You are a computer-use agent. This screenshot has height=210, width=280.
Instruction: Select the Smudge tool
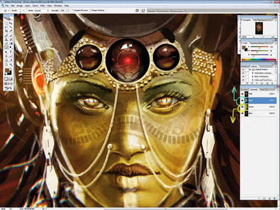(x=6, y=48)
